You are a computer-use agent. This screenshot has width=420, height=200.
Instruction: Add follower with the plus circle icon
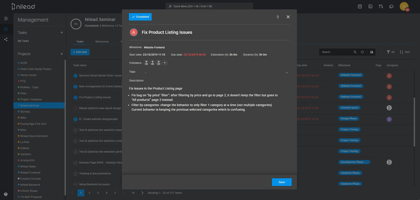tap(165, 63)
